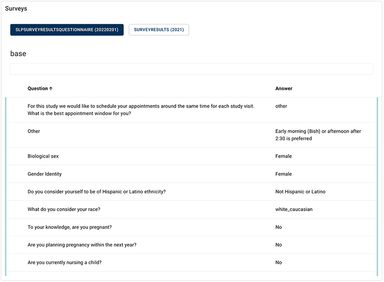Image resolution: width=384 pixels, height=282 pixels.
Task: Click the sort arrow next to Question
Action: tap(51, 89)
